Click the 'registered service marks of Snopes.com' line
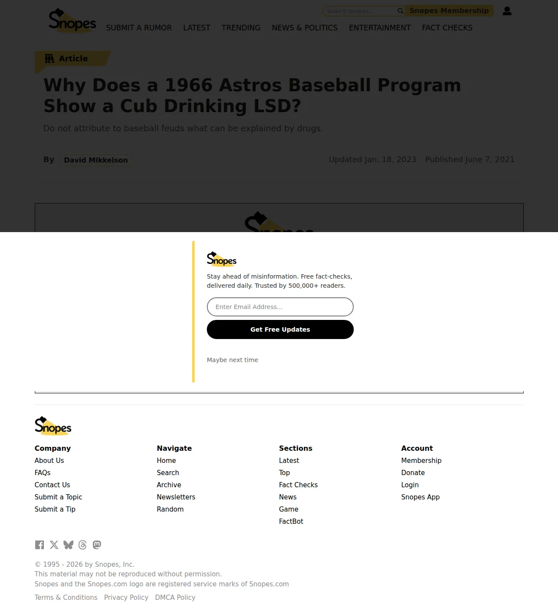Viewport: 558px width, 602px height. pos(162,584)
